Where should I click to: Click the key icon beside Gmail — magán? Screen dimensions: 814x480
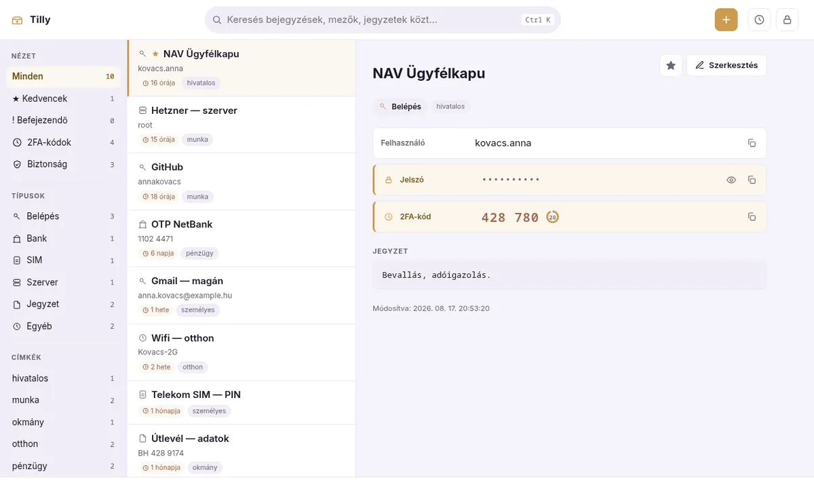[x=142, y=281]
